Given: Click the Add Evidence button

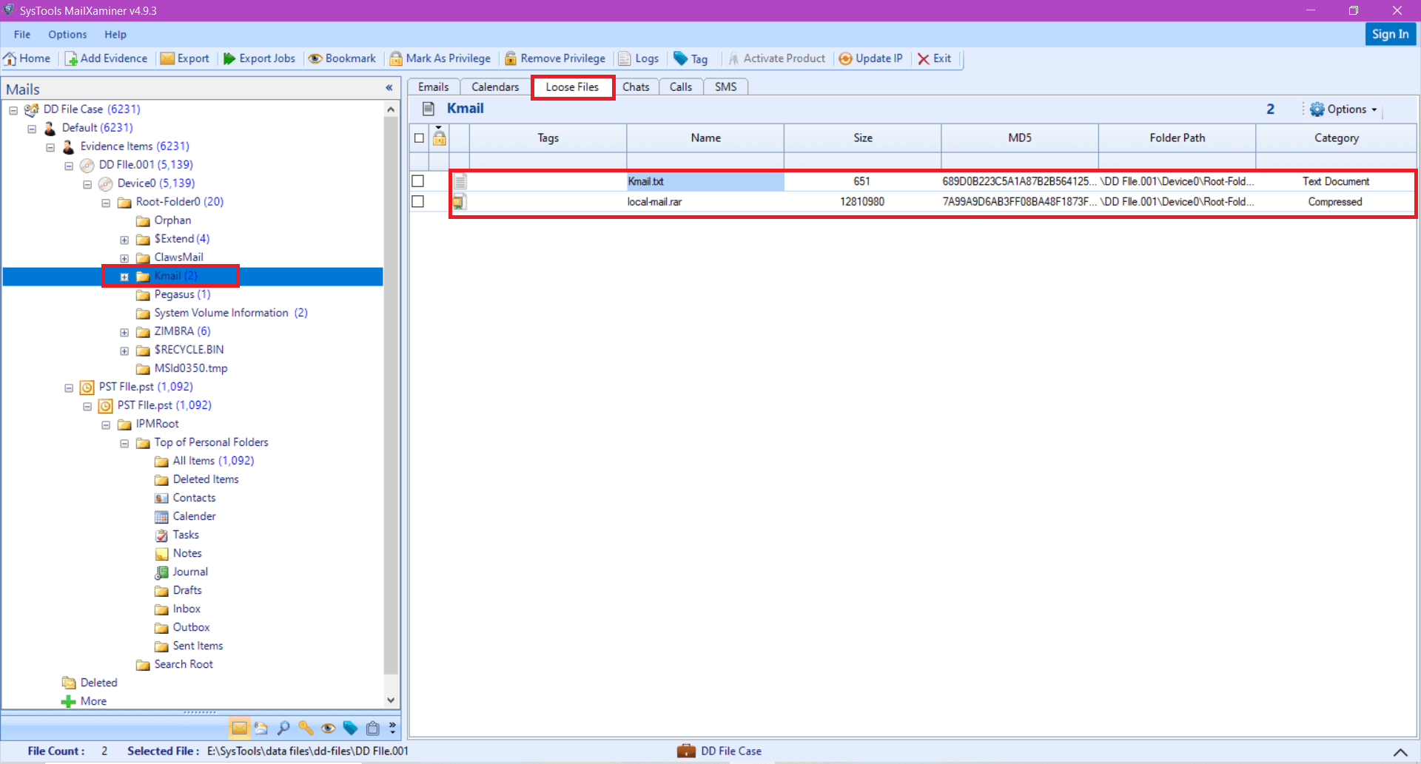Looking at the screenshot, I should coord(106,58).
